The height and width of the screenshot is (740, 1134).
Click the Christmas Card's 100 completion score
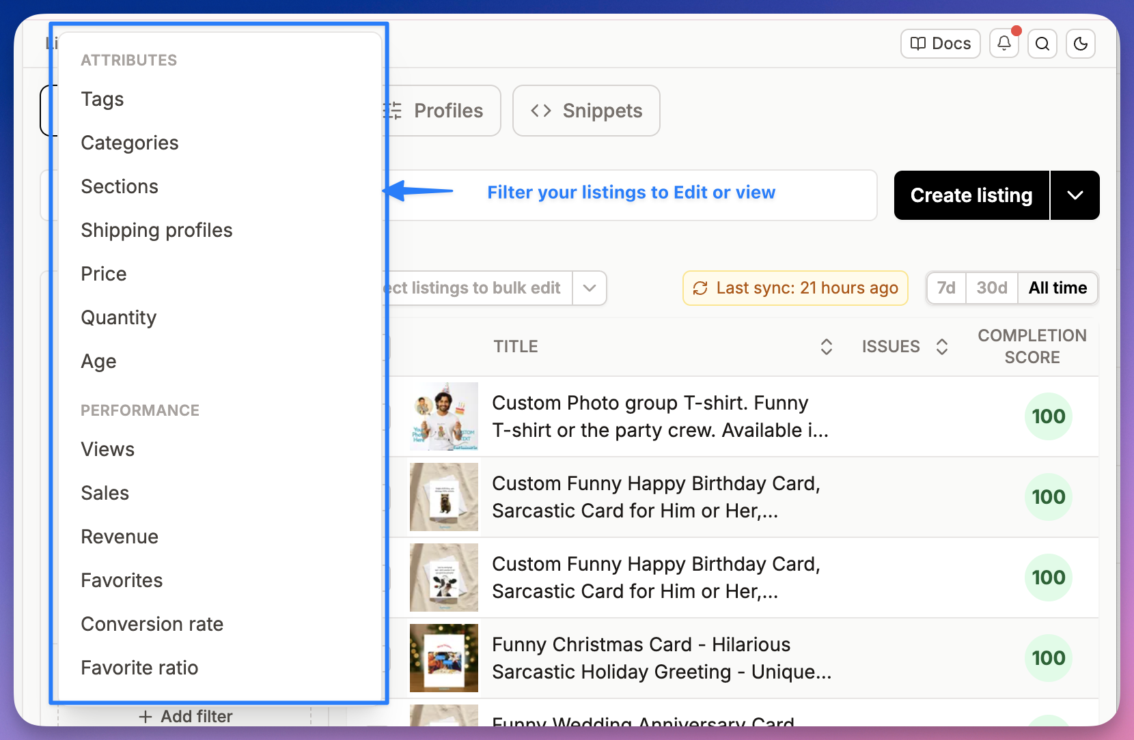(1049, 658)
